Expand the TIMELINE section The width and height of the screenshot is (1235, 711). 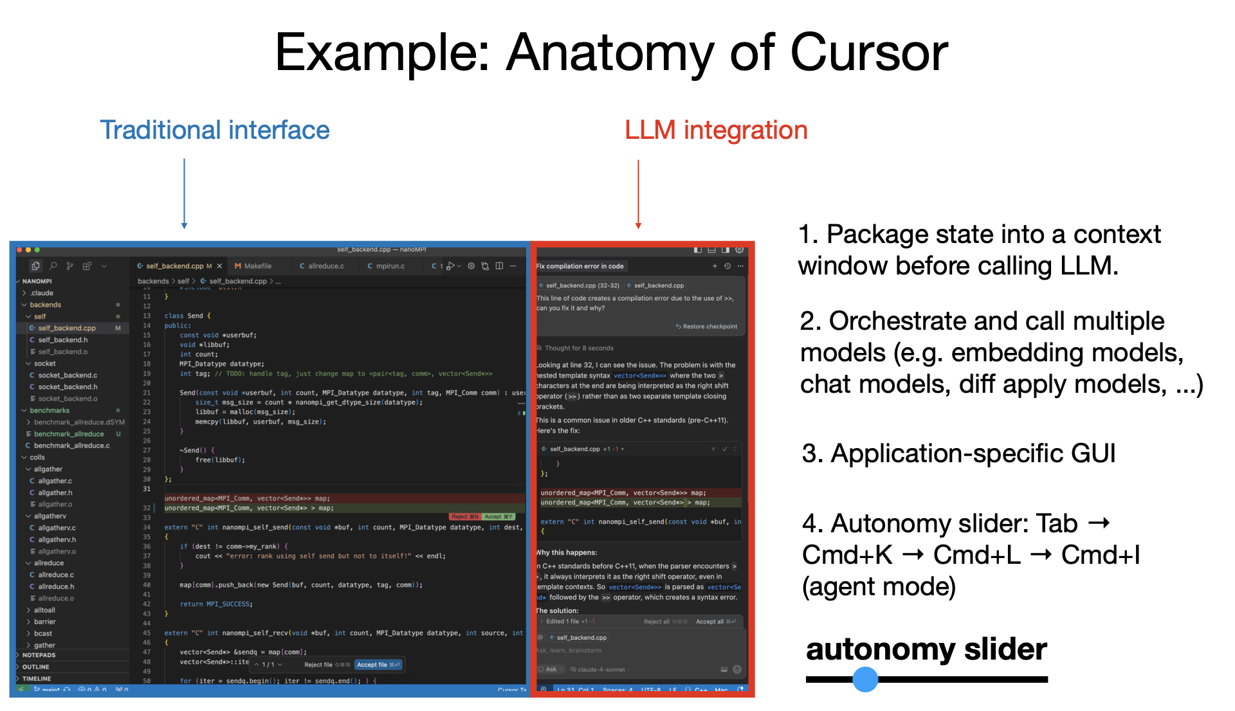click(x=71, y=678)
